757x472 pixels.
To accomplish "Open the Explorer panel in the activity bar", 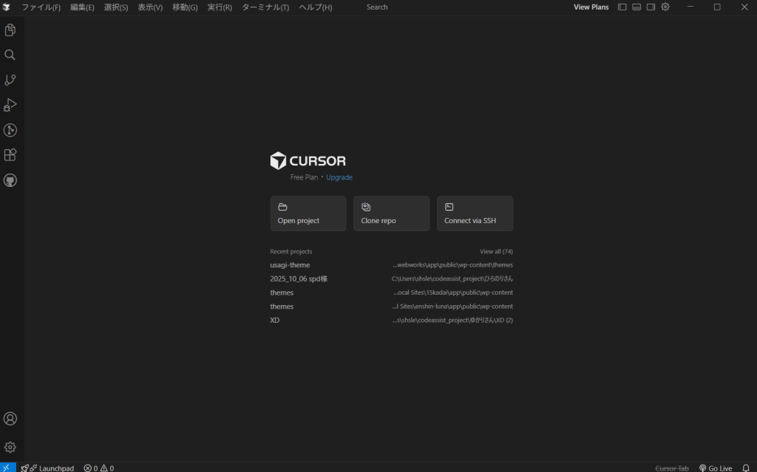I will pos(10,30).
